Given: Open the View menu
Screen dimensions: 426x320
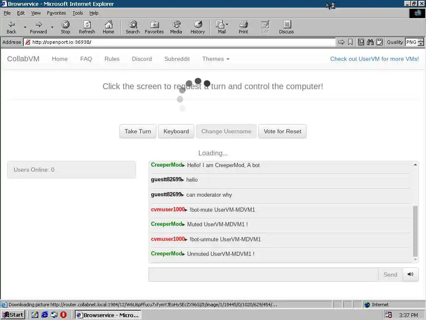Looking at the screenshot, I should (x=36, y=13).
